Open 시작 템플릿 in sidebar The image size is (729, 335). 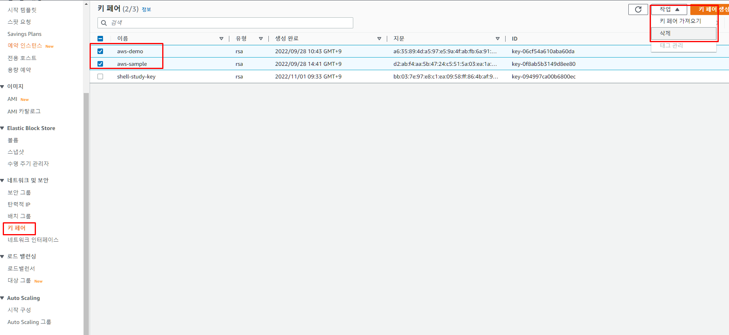(22, 10)
